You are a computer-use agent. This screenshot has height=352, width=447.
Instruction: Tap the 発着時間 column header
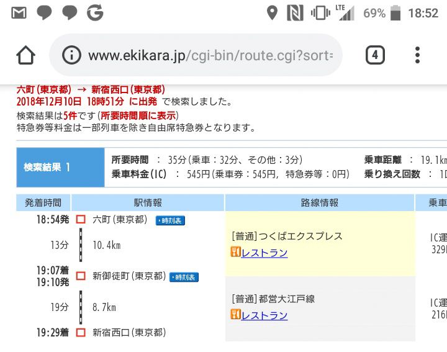coord(43,202)
